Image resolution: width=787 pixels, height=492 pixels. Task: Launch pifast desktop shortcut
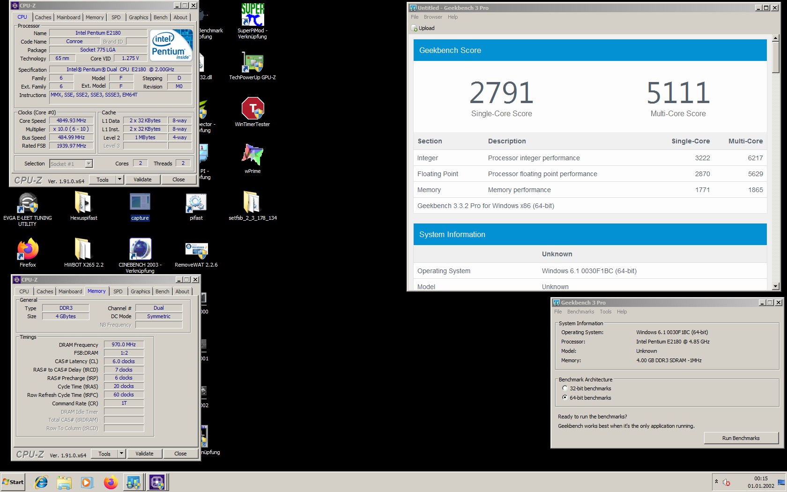196,206
